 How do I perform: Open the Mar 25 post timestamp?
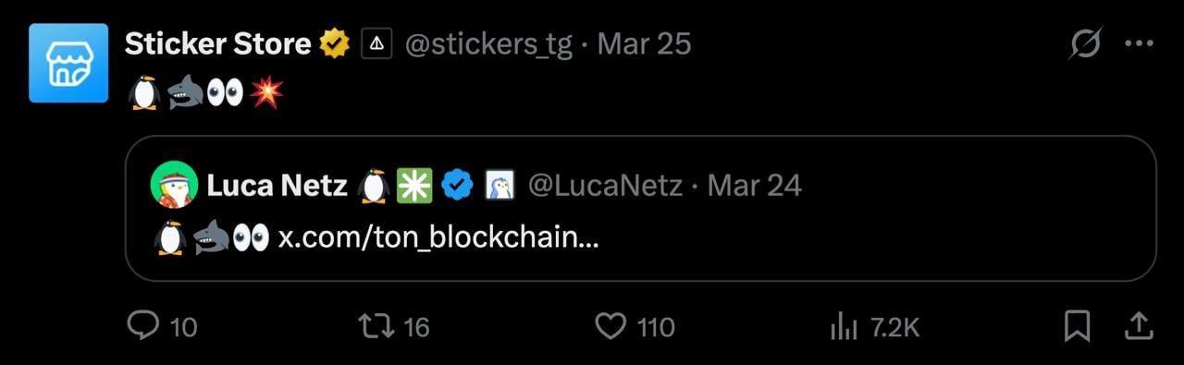tap(644, 43)
